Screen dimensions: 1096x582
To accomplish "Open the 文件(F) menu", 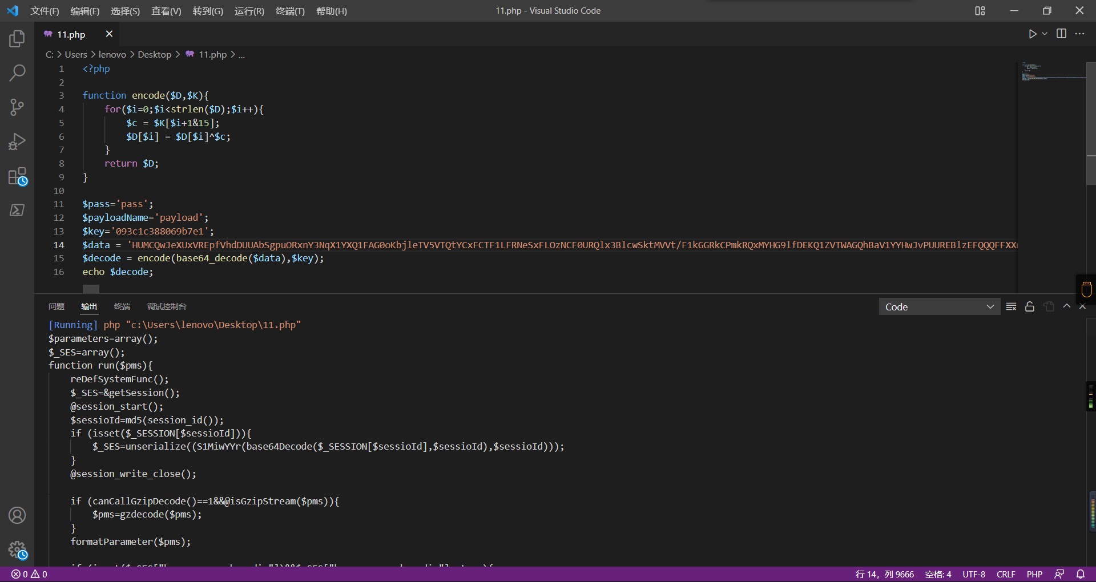I will [45, 11].
